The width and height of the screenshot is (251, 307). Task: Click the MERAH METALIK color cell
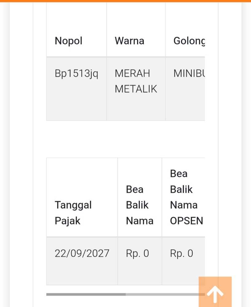(136, 81)
